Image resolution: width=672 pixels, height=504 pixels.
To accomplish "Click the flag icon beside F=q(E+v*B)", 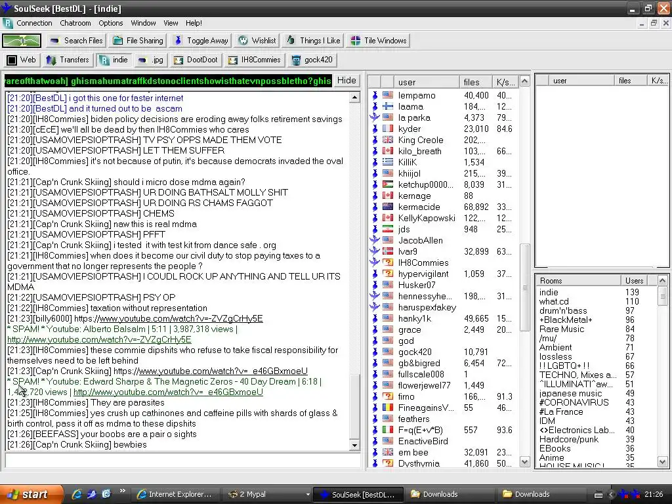I will click(388, 430).
